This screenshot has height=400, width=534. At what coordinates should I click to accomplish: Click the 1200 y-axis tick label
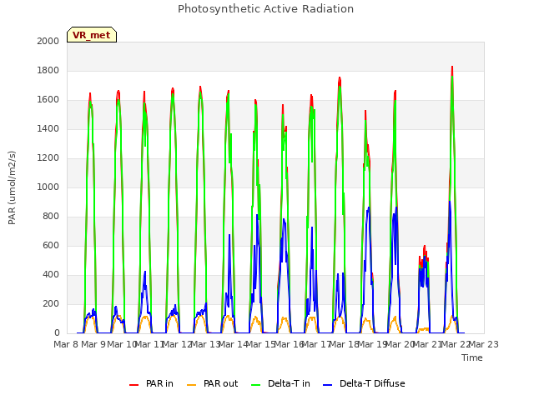point(48,158)
